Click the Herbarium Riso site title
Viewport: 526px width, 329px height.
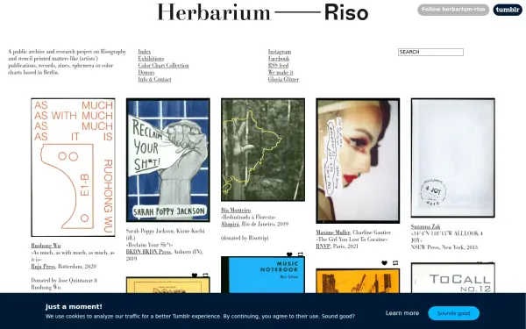pos(263,12)
